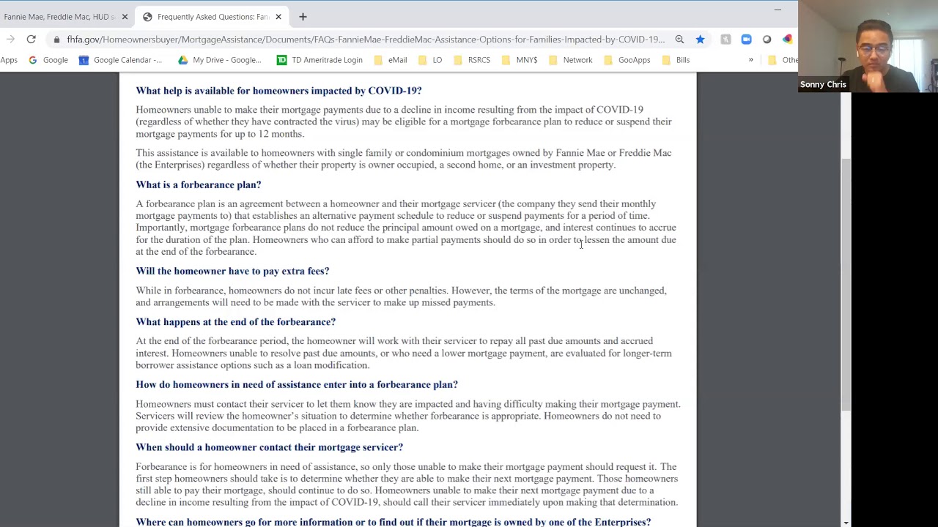The image size is (938, 527).
Task: Close the Frequently Asked Questions tab
Action: point(278,16)
